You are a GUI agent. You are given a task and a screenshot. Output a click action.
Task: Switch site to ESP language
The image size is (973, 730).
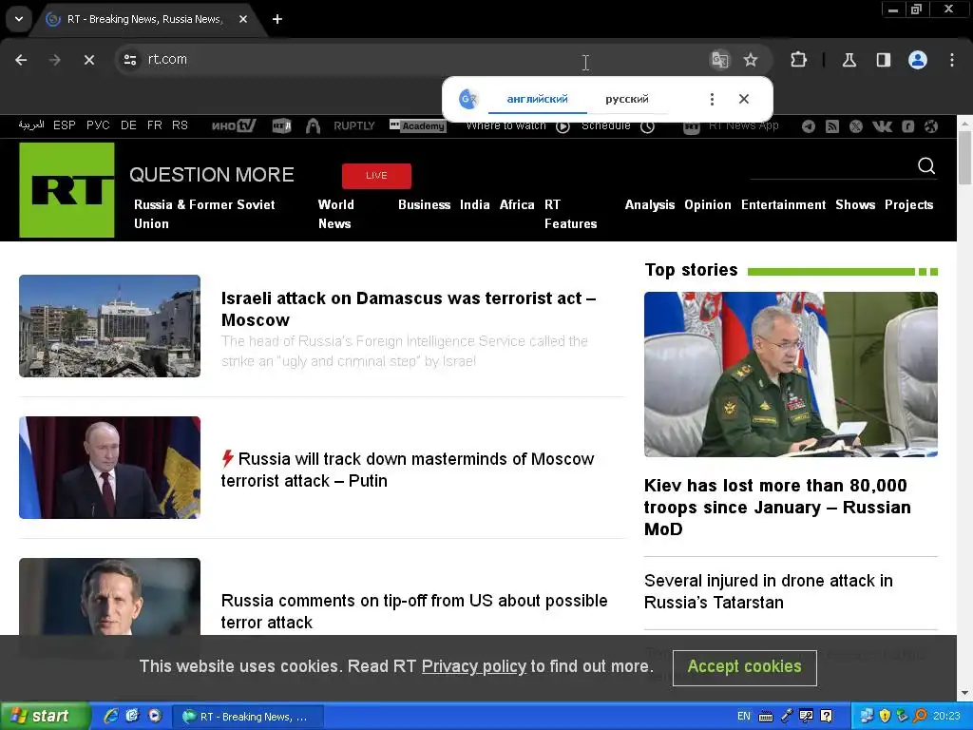click(65, 125)
